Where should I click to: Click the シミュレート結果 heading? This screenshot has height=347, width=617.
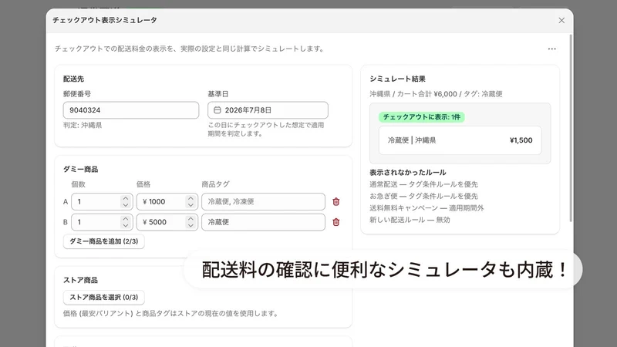point(397,79)
